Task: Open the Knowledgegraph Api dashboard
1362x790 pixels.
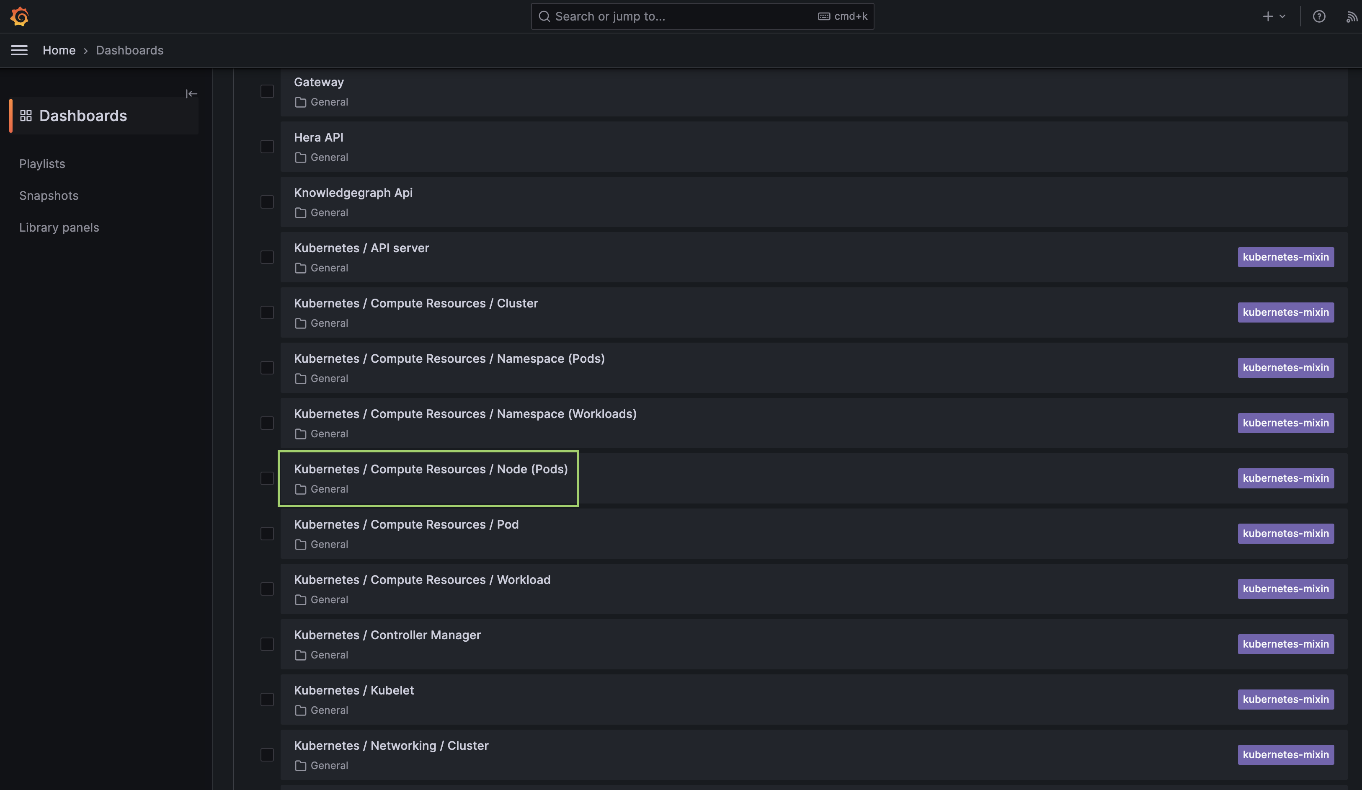Action: tap(353, 193)
